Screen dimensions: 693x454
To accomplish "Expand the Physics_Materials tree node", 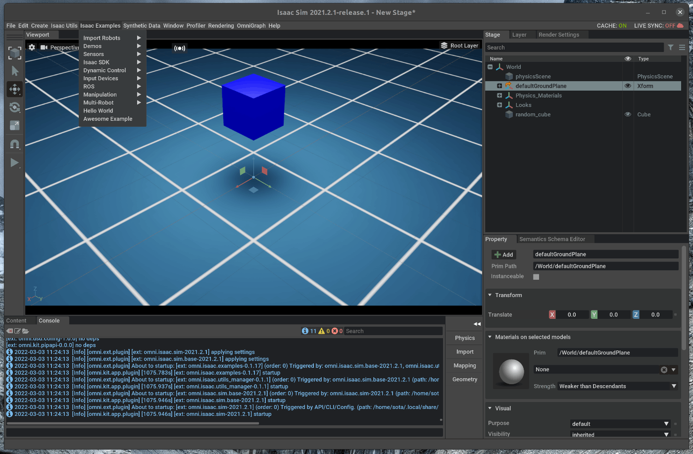I will (499, 96).
